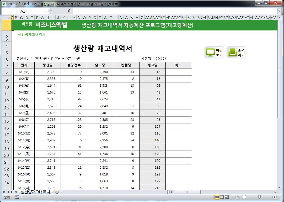Switch to Page Layout view icon

(222, 197)
